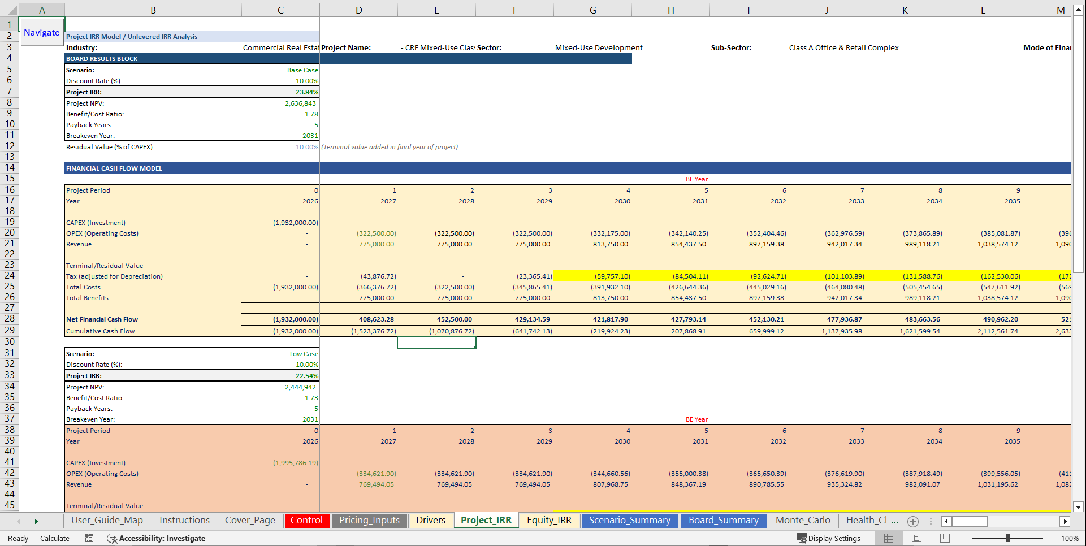
Task: Click Calculate in the status bar
Action: coord(55,538)
